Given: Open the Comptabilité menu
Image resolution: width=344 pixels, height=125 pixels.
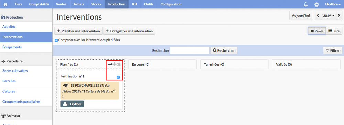Looking at the screenshot, I should (39, 4).
